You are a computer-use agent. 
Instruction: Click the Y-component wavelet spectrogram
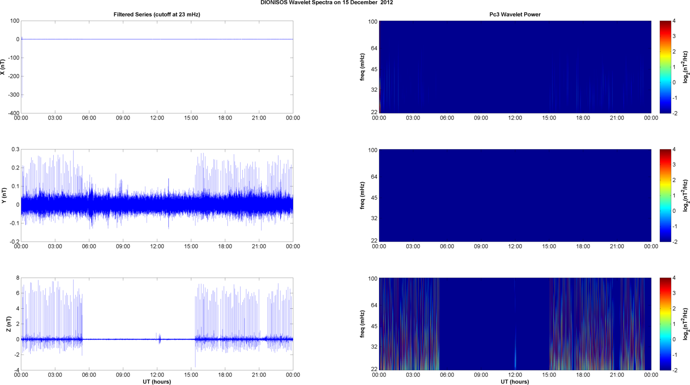click(515, 196)
